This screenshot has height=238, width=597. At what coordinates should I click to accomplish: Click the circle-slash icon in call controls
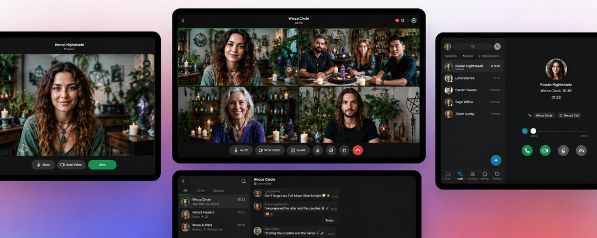tap(331, 150)
